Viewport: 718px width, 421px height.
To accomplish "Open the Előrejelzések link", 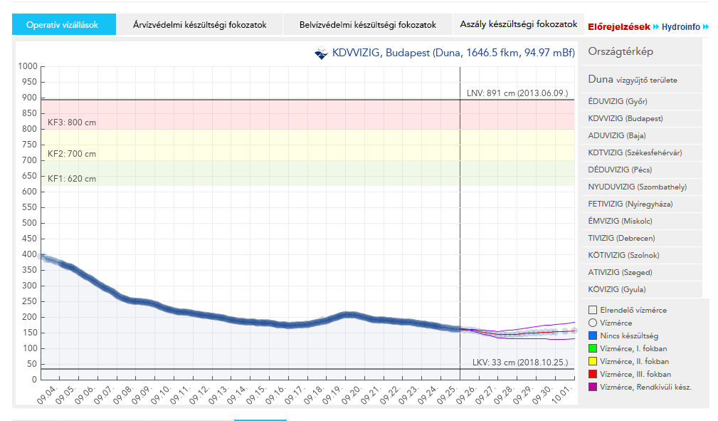I will click(618, 27).
